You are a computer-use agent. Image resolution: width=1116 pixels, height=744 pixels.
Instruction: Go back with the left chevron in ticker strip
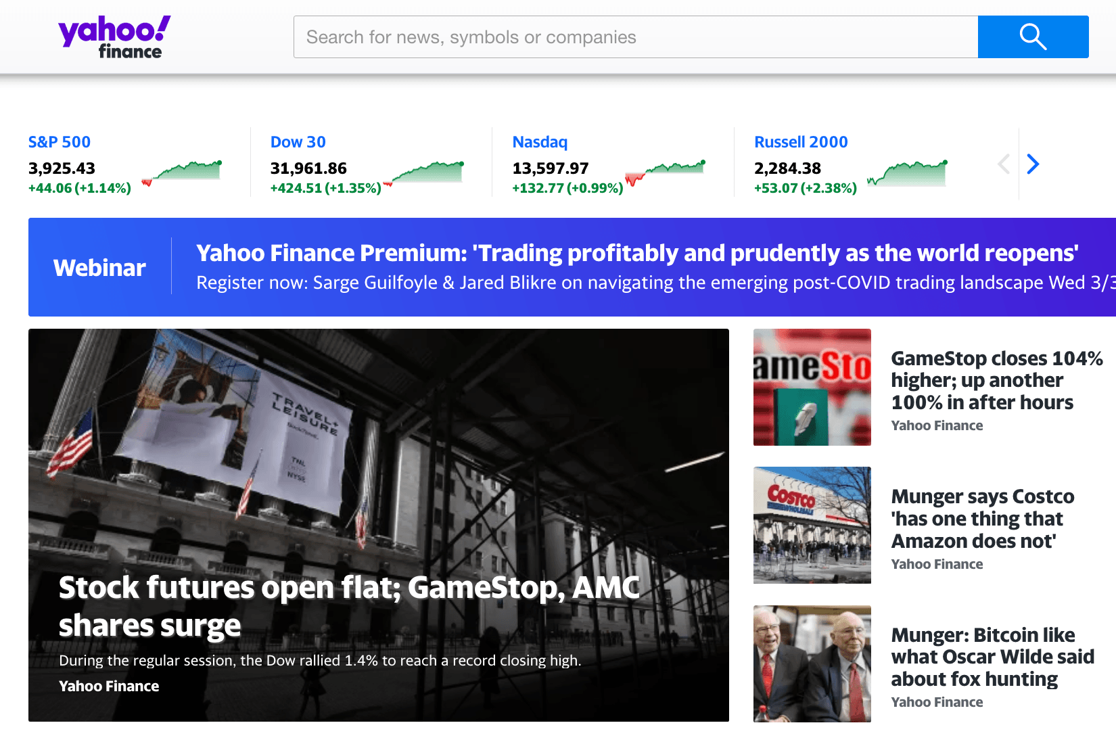coord(1004,164)
